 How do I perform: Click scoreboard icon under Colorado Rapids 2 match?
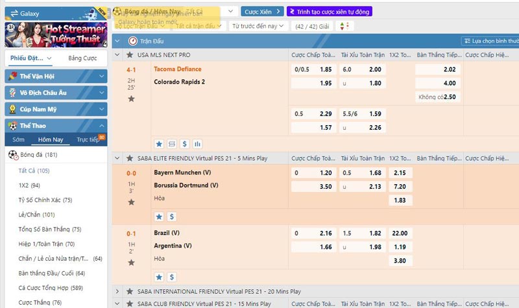point(172,144)
